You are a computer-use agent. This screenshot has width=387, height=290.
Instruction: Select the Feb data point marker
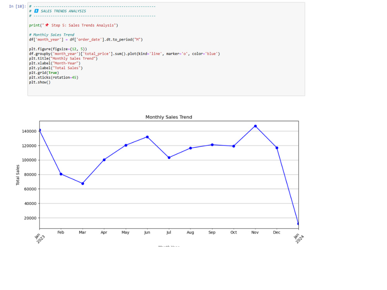61,174
